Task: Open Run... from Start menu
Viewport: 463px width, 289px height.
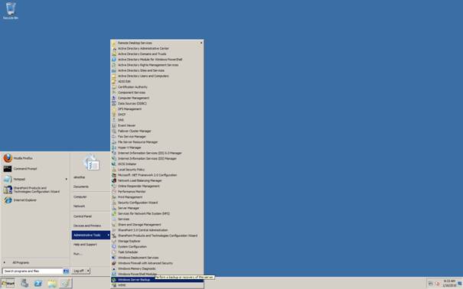Action: (77, 254)
